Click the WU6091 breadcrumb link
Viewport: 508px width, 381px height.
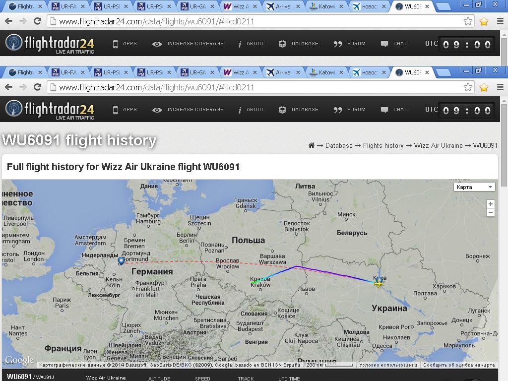pyautogui.click(x=485, y=145)
